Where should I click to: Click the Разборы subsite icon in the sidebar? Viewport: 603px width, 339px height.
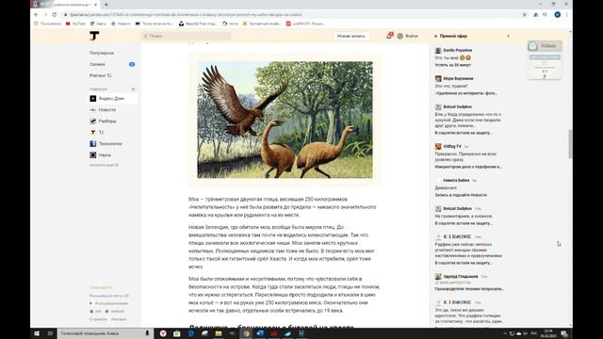click(92, 121)
